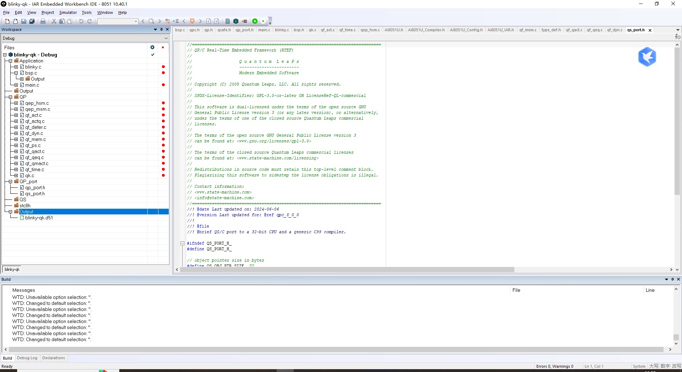Viewport: 682px width, 372px height.
Task: Create a new document via toolbar
Action: click(7, 21)
